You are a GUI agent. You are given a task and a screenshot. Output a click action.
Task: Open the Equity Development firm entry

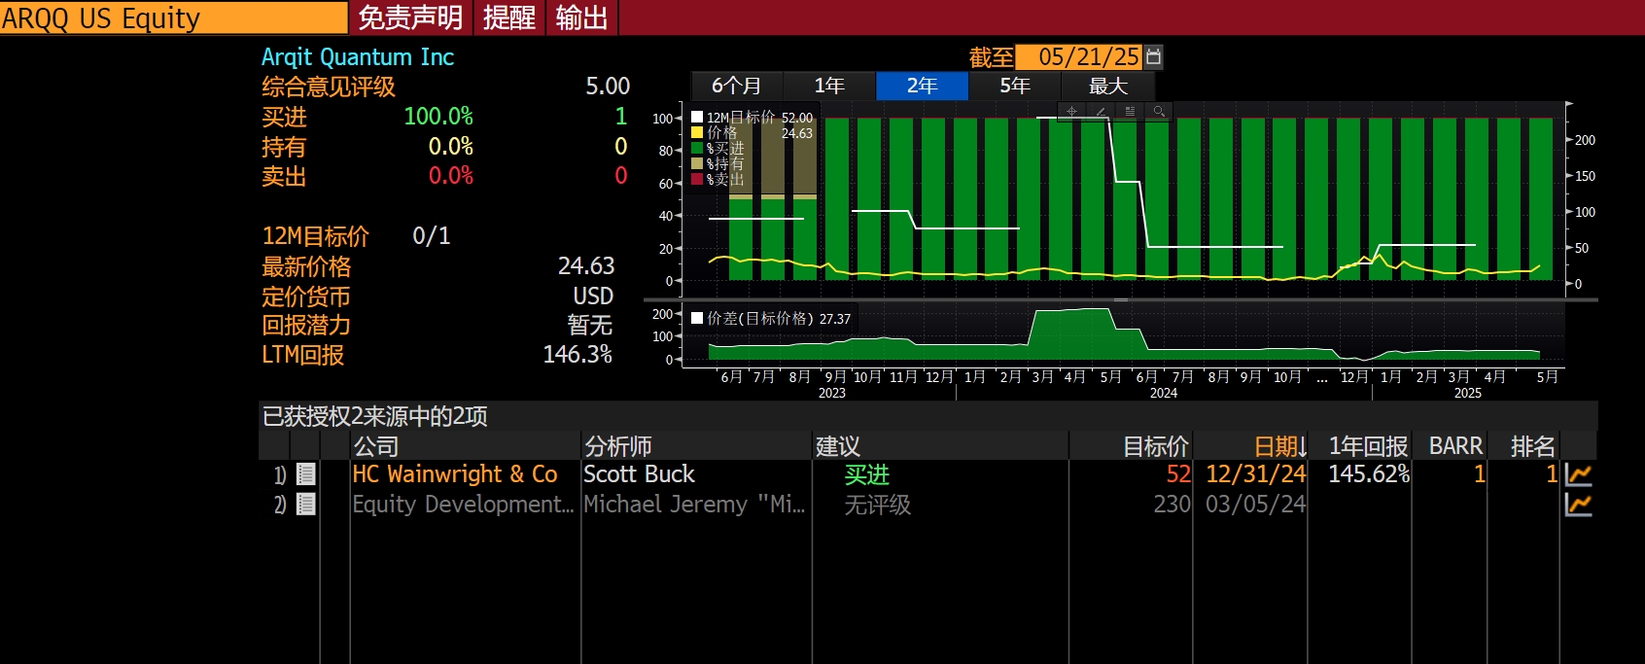pyautogui.click(x=463, y=505)
